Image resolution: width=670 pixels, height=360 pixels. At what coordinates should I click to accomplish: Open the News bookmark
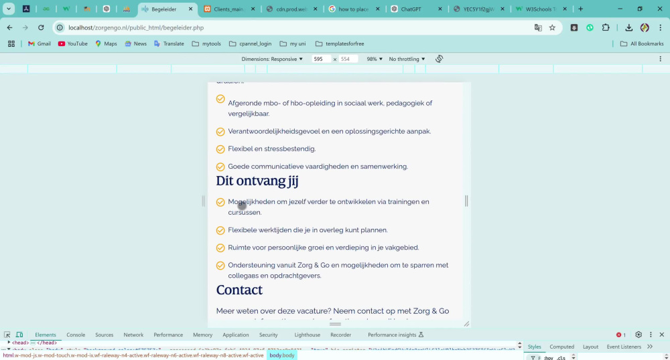pyautogui.click(x=135, y=43)
